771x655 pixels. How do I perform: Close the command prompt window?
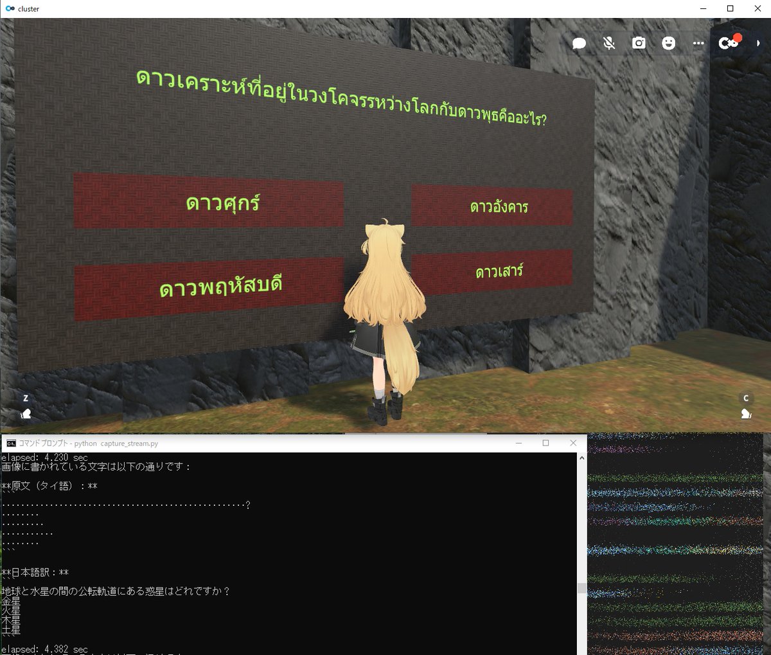573,443
